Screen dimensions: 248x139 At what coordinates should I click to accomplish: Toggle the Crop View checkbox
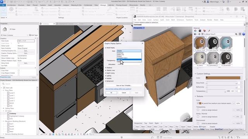[x=19, y=71]
